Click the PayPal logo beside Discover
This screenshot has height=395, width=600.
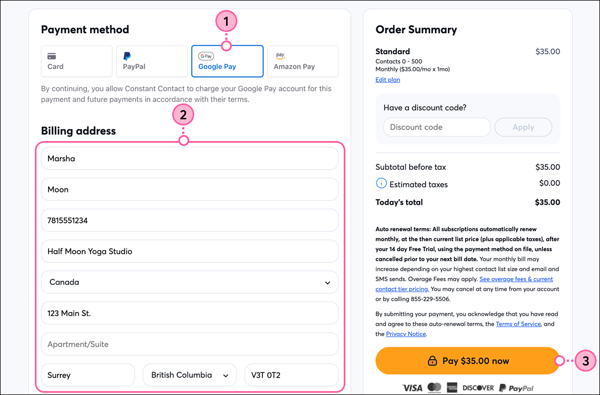point(517,387)
